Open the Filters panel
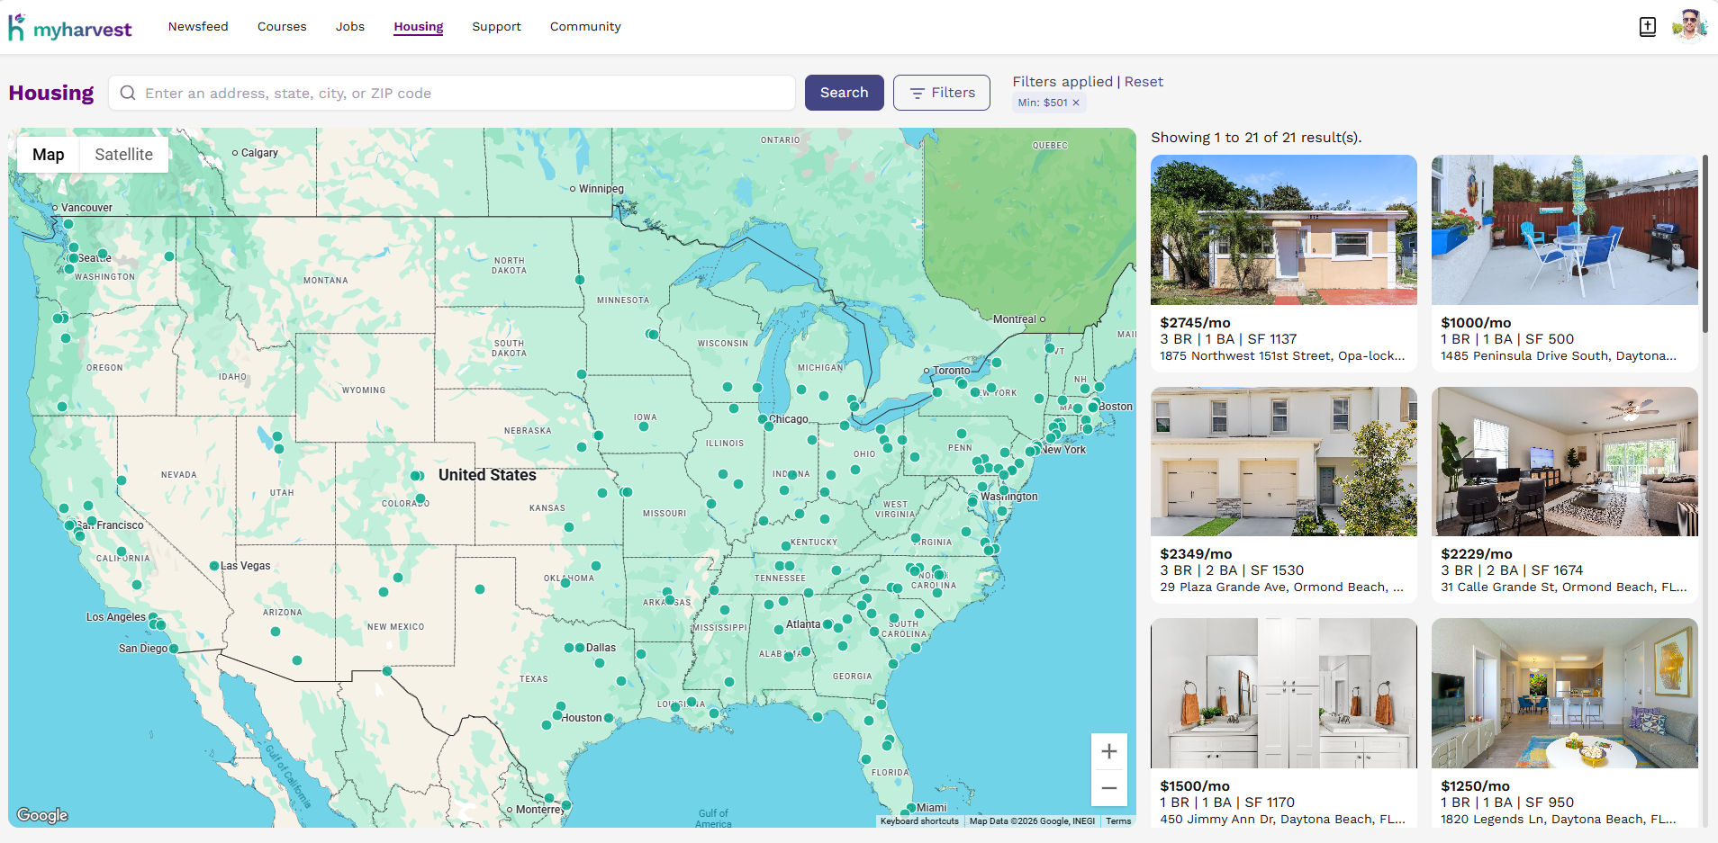Viewport: 1718px width, 843px height. [941, 93]
